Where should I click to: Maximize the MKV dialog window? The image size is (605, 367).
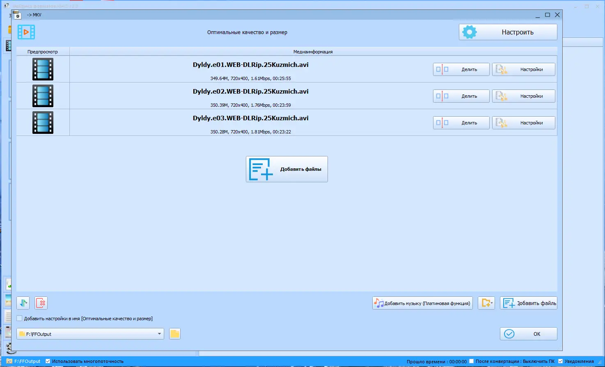tap(548, 15)
